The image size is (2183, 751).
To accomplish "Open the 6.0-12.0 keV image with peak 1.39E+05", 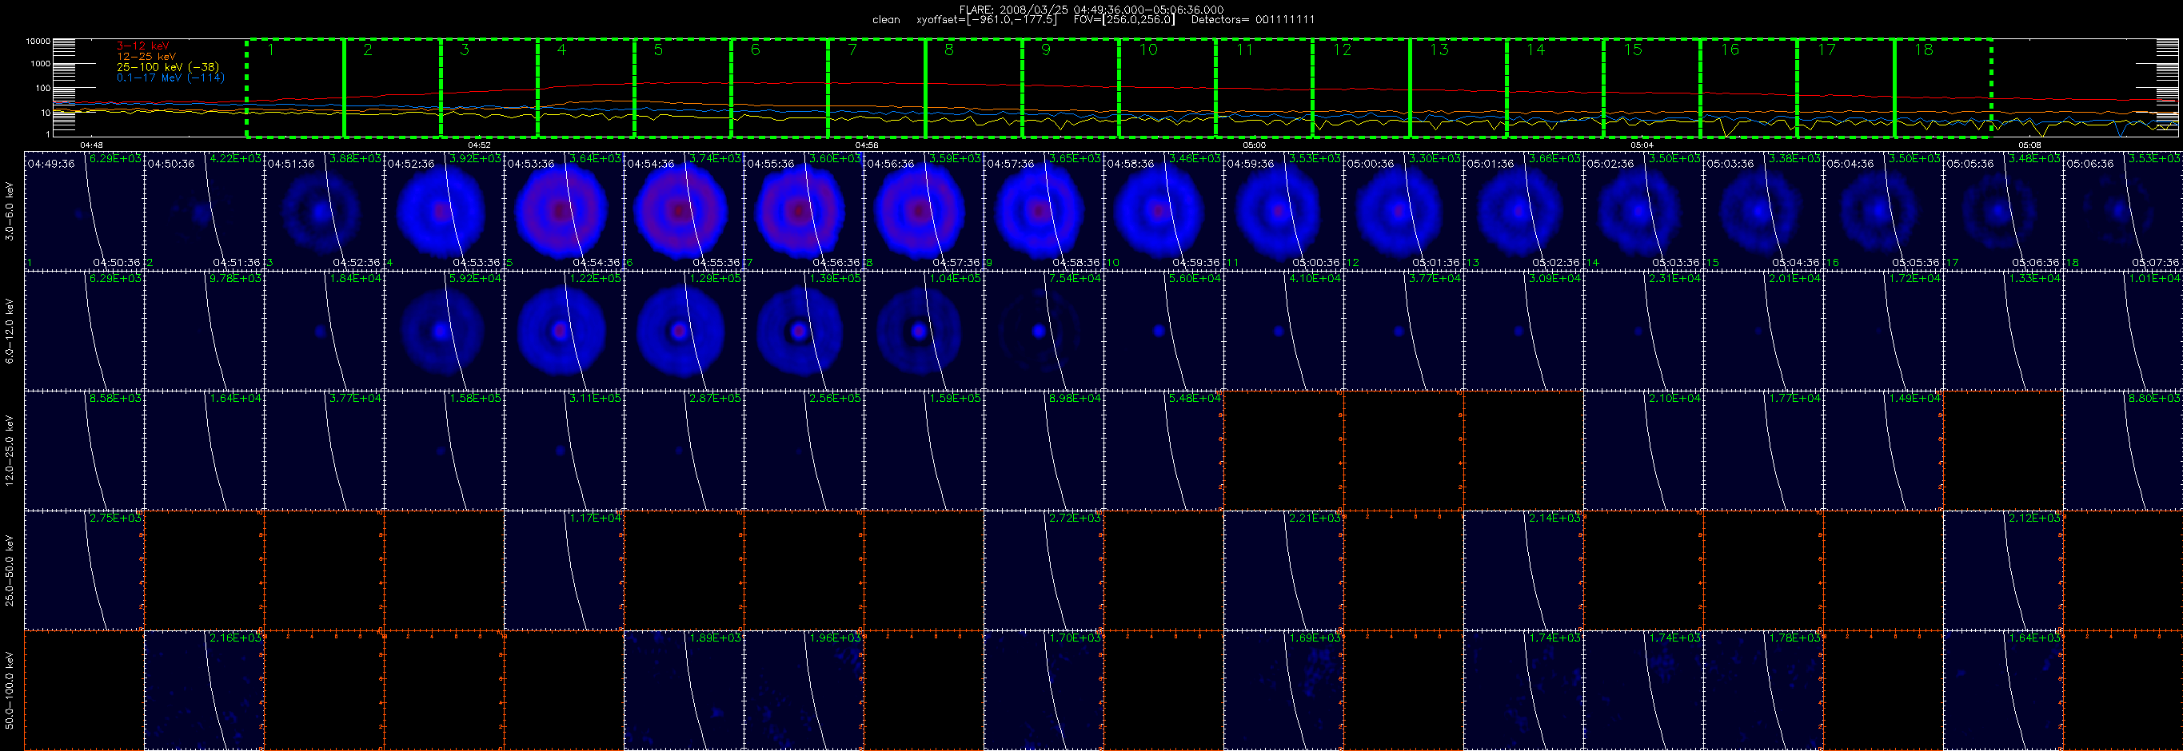I will click(x=804, y=331).
